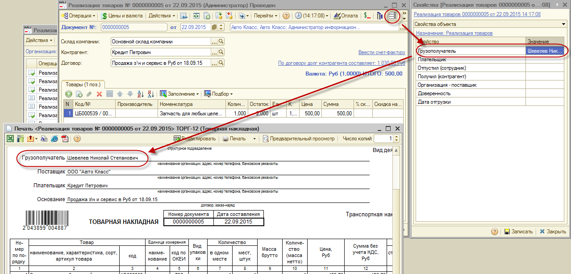Viewport: 571px width, 274px height.
Task: Open the Операция dropdown in document toolbar
Action: (x=79, y=16)
